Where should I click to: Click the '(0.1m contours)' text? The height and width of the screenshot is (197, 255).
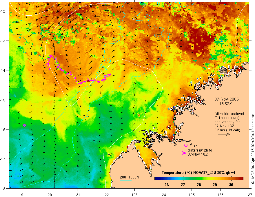click(x=227, y=118)
